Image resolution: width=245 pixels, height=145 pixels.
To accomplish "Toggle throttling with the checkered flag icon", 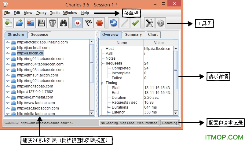I will point(89,23).
